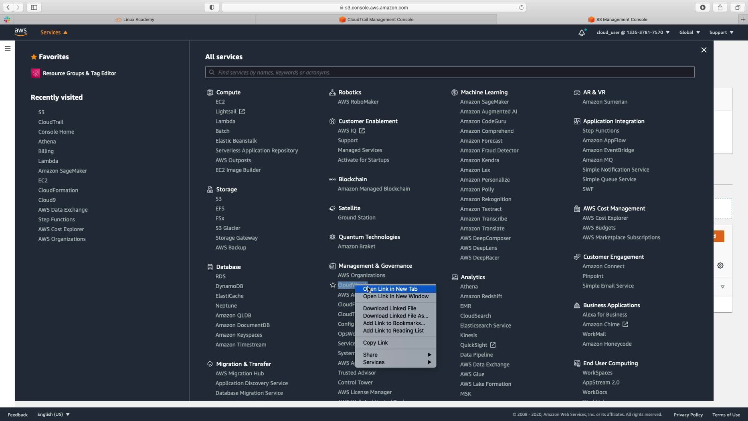
Task: Click the Feedback button in footer
Action: [18, 415]
